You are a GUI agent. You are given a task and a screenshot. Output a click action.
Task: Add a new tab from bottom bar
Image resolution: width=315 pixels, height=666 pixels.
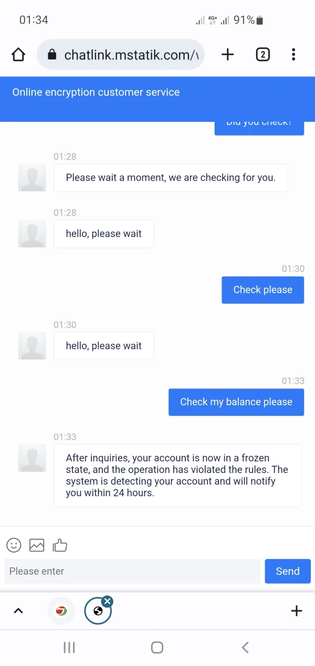click(297, 610)
